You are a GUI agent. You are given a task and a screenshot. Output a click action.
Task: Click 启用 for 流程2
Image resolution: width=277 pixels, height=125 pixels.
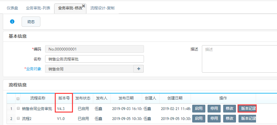click(x=199, y=118)
